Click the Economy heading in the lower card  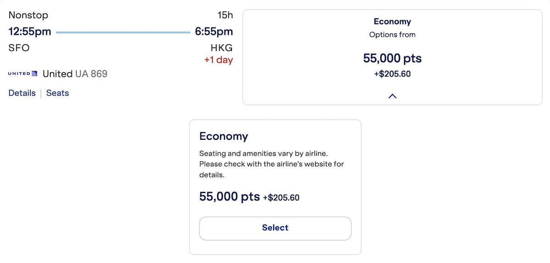tap(224, 136)
